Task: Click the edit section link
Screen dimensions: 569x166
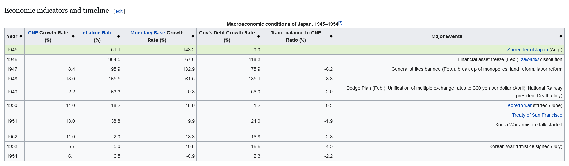Action: pyautogui.click(x=119, y=11)
